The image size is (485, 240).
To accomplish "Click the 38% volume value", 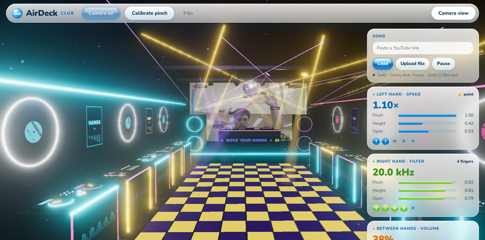I will pos(383,238).
